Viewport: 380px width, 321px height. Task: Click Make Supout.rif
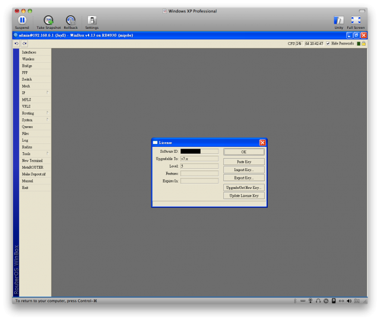click(35, 174)
